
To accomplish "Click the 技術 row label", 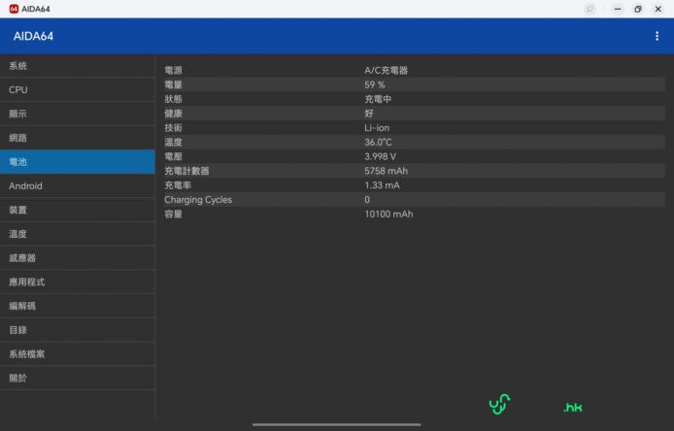I will click(173, 128).
